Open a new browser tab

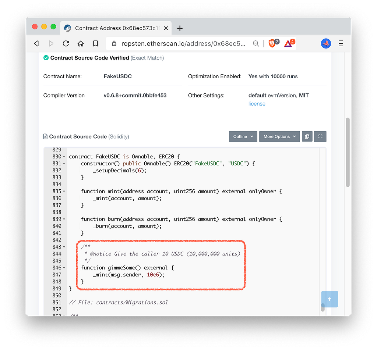(x=180, y=28)
